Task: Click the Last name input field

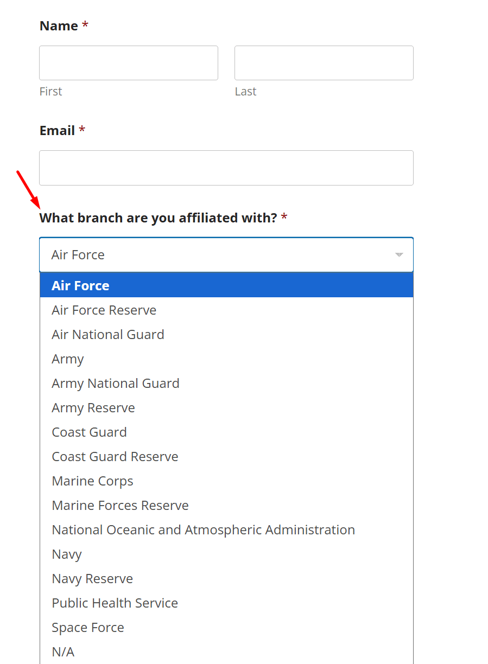Action: (324, 63)
